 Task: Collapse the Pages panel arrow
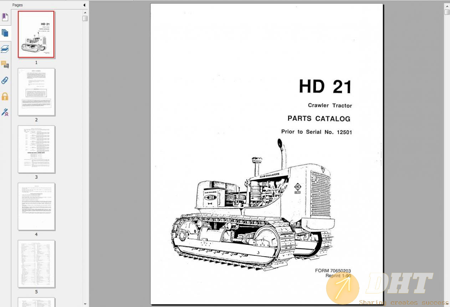85,5
